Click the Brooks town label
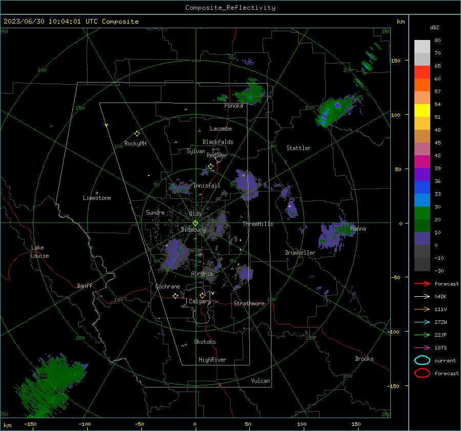The height and width of the screenshot is (431, 461). 364,359
